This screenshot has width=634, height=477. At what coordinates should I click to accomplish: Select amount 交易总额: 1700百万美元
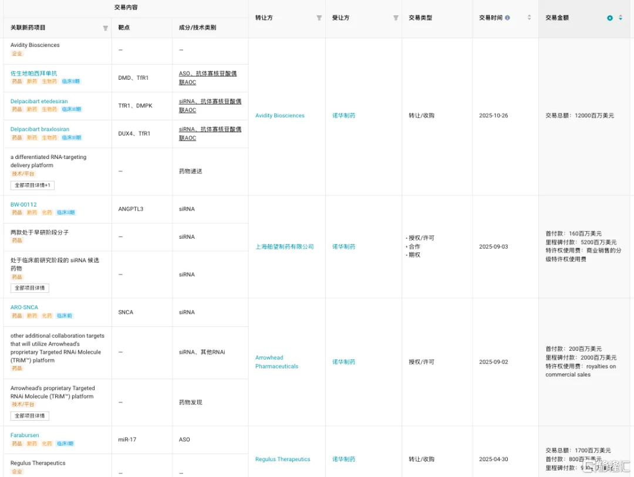[578, 451]
